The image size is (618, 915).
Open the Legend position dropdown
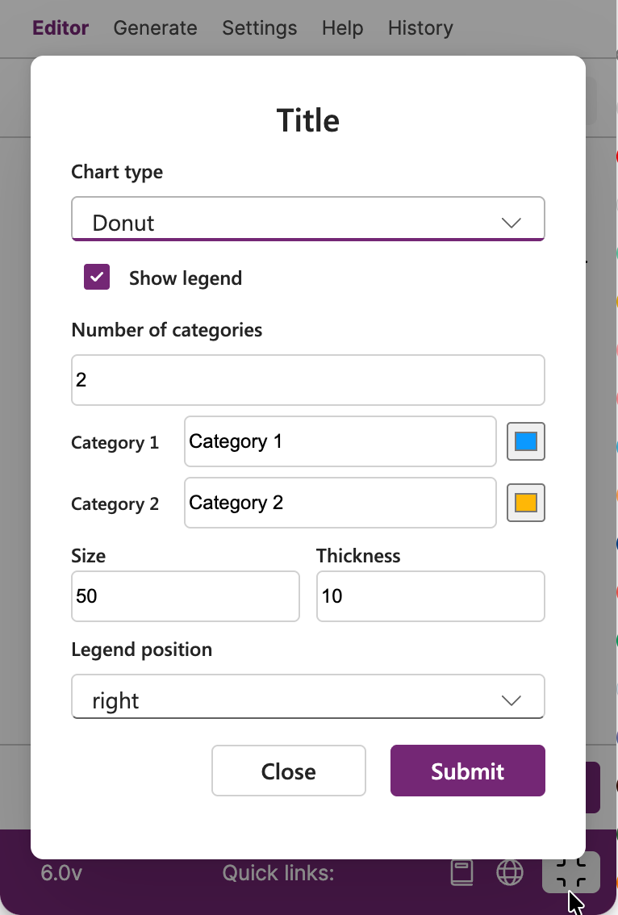point(308,697)
